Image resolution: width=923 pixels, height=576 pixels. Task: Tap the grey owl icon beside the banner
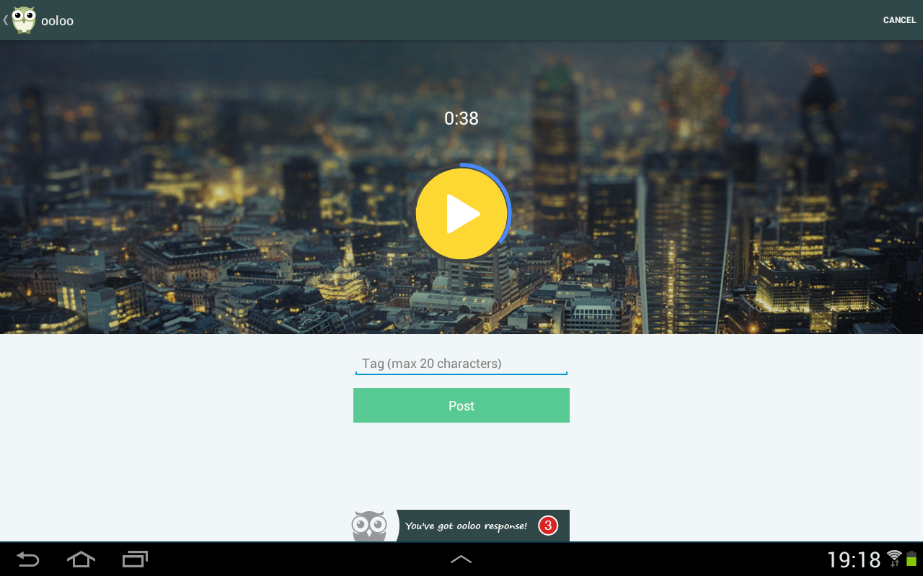tap(369, 526)
